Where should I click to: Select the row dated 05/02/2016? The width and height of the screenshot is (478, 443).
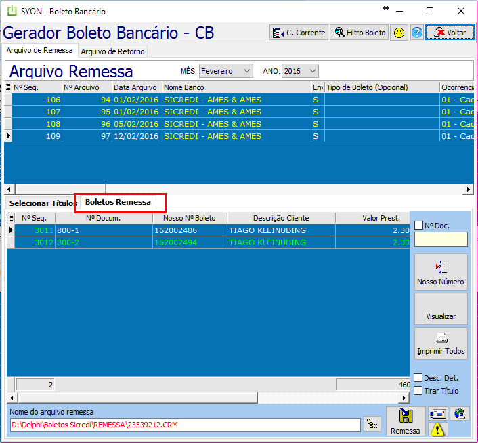tap(239, 124)
